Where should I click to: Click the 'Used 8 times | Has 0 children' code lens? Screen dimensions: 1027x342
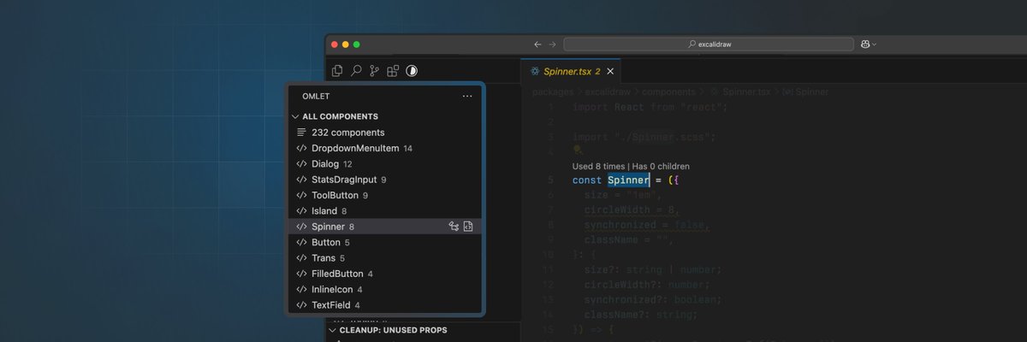[631, 166]
